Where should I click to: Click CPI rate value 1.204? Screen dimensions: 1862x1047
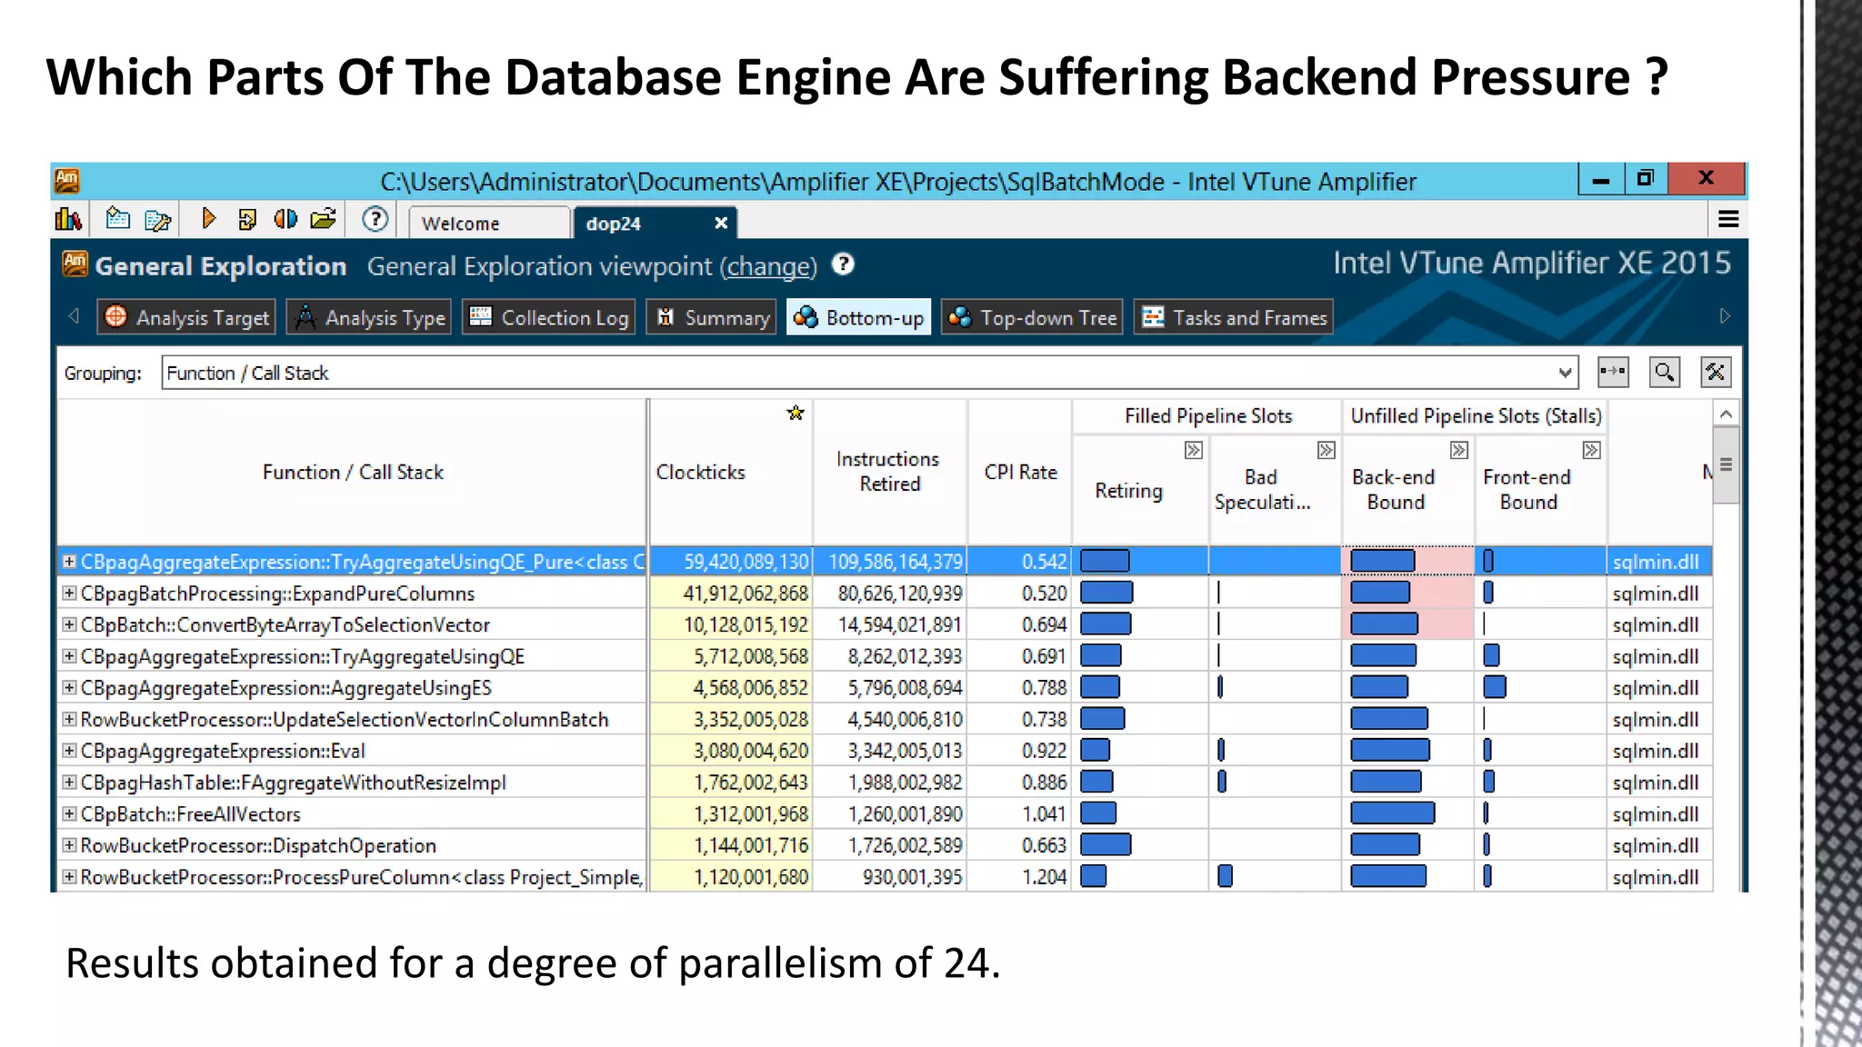tap(1044, 877)
